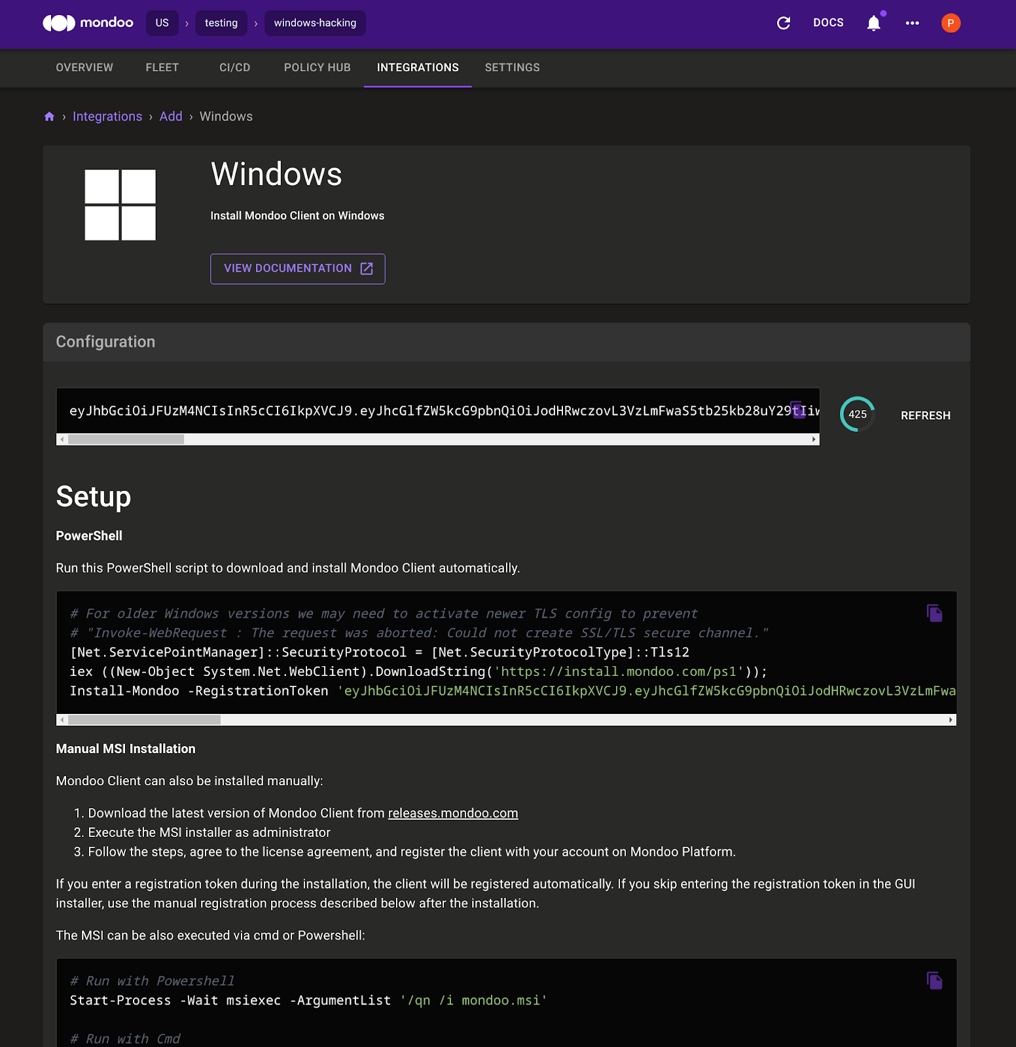Go to Integrations breadcrumb link
The height and width of the screenshot is (1047, 1016).
click(107, 116)
